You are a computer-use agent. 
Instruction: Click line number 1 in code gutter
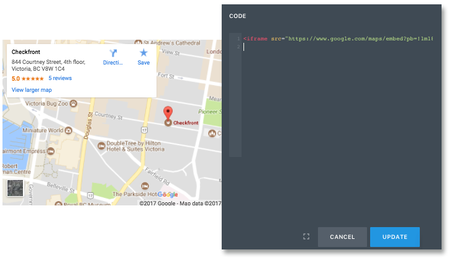(x=238, y=38)
